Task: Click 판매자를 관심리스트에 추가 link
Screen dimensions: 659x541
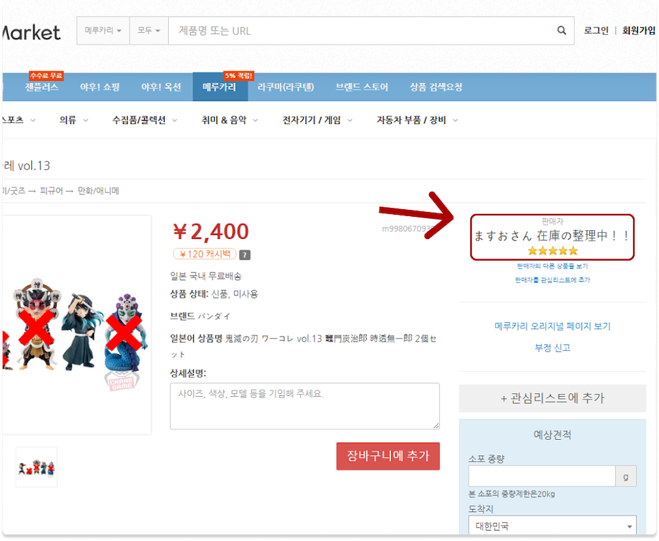Action: [552, 280]
